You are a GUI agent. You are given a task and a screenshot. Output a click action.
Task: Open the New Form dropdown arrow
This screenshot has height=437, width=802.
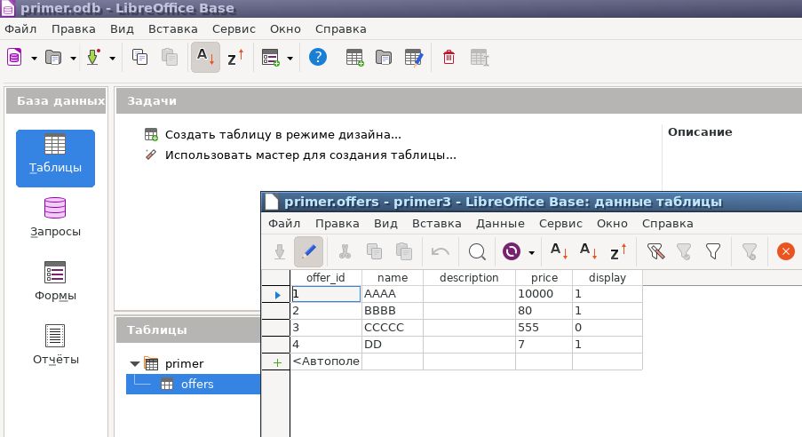tap(290, 59)
